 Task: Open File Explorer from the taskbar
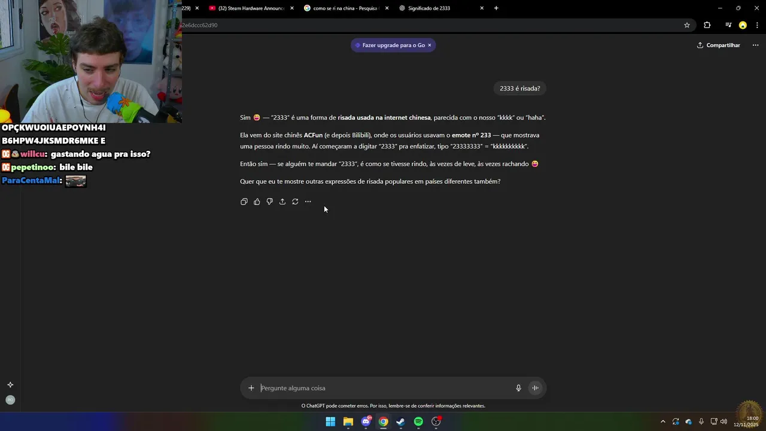[x=348, y=421]
